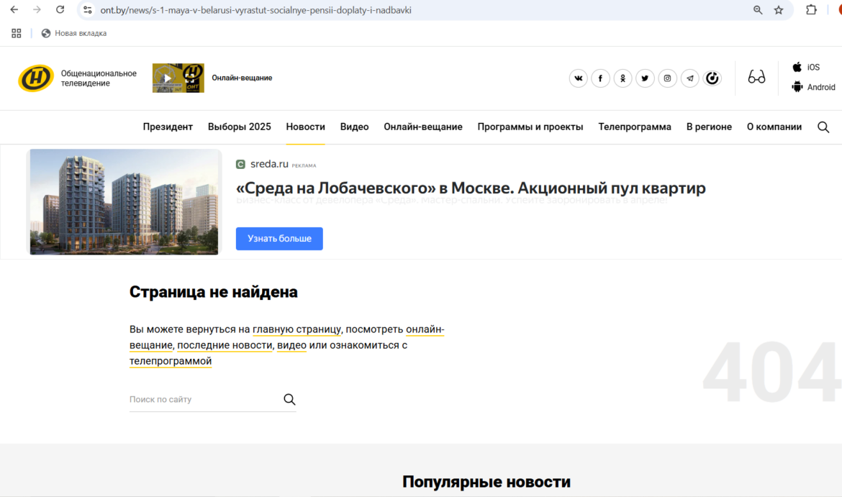842x497 pixels.
Task: Bookmark the page using the star icon
Action: (778, 10)
